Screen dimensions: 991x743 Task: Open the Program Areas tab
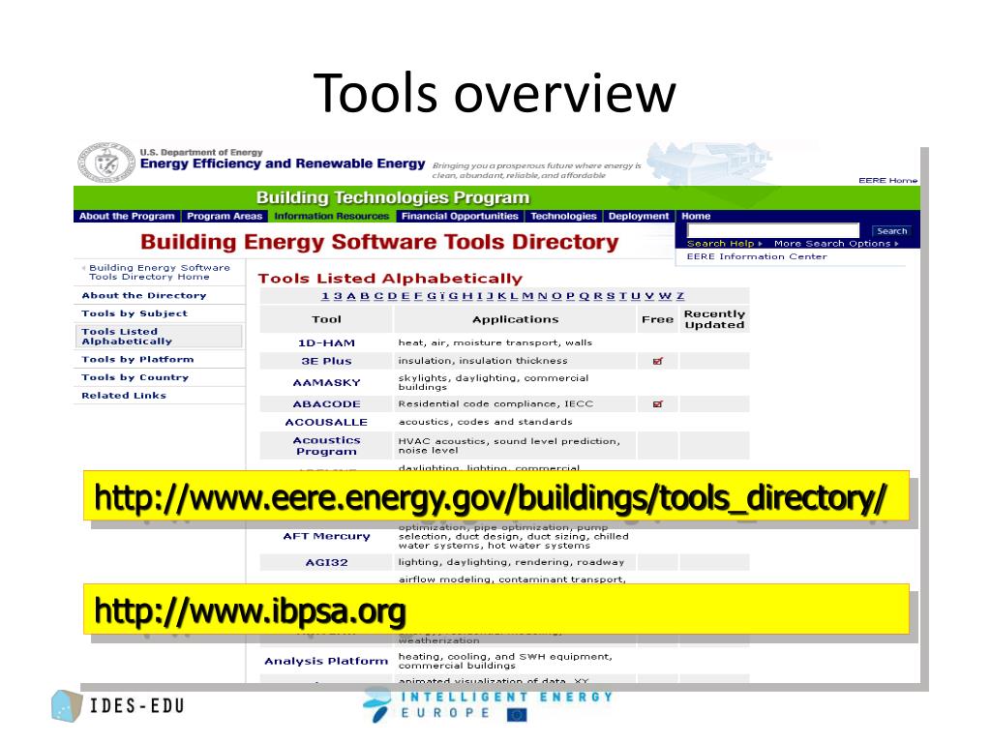(225, 216)
